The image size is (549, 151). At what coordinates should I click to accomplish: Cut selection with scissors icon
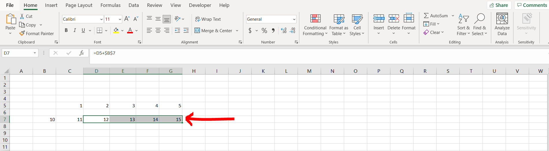(22, 16)
